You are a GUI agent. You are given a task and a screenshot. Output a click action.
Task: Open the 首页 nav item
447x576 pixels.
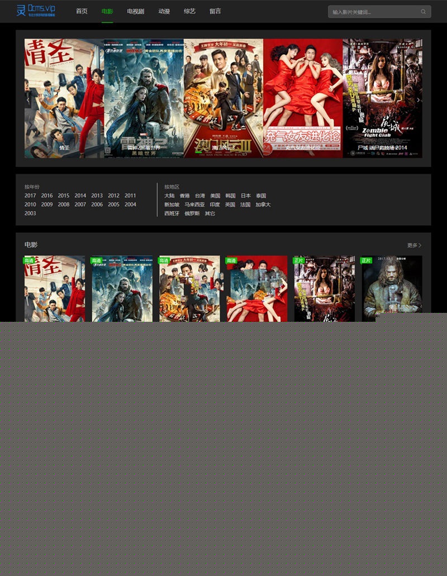[82, 11]
